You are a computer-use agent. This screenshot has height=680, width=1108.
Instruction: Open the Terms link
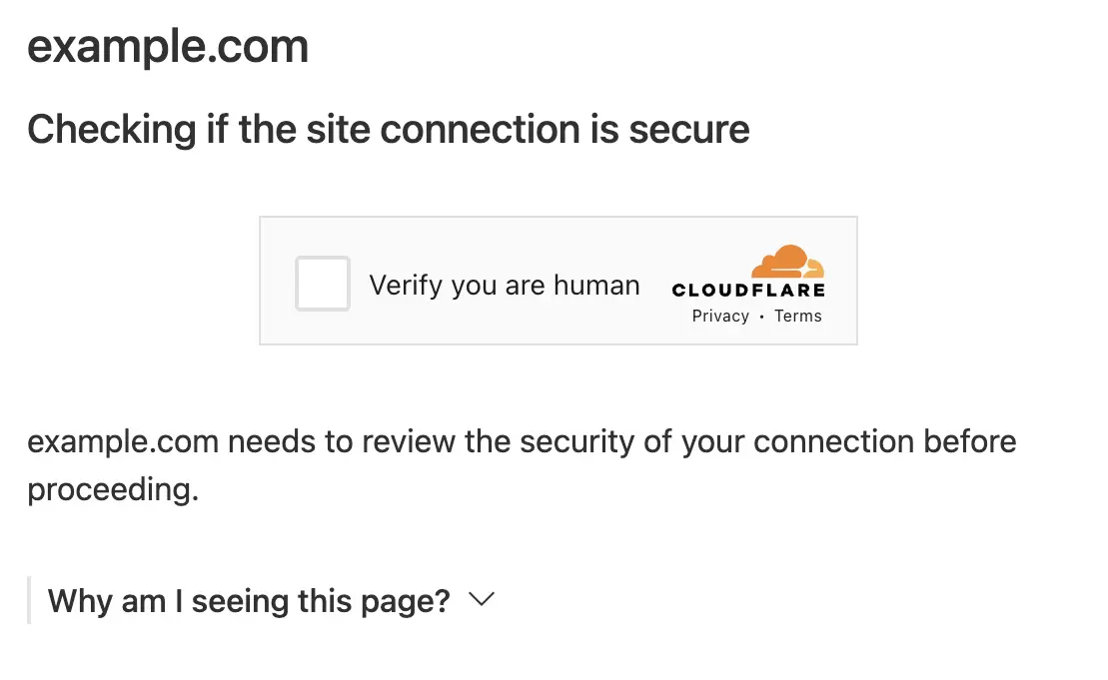[798, 317]
